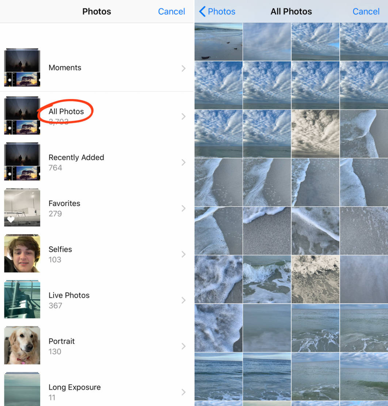Expand the chevron beside Favorites
Image resolution: width=388 pixels, height=406 pixels.
(x=184, y=208)
